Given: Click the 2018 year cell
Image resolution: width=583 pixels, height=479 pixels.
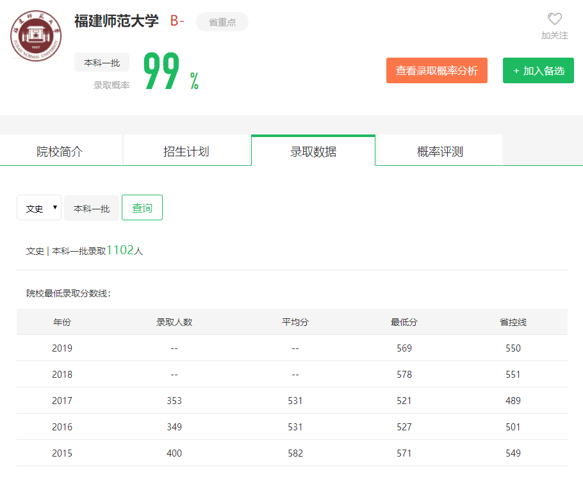Looking at the screenshot, I should [x=62, y=375].
